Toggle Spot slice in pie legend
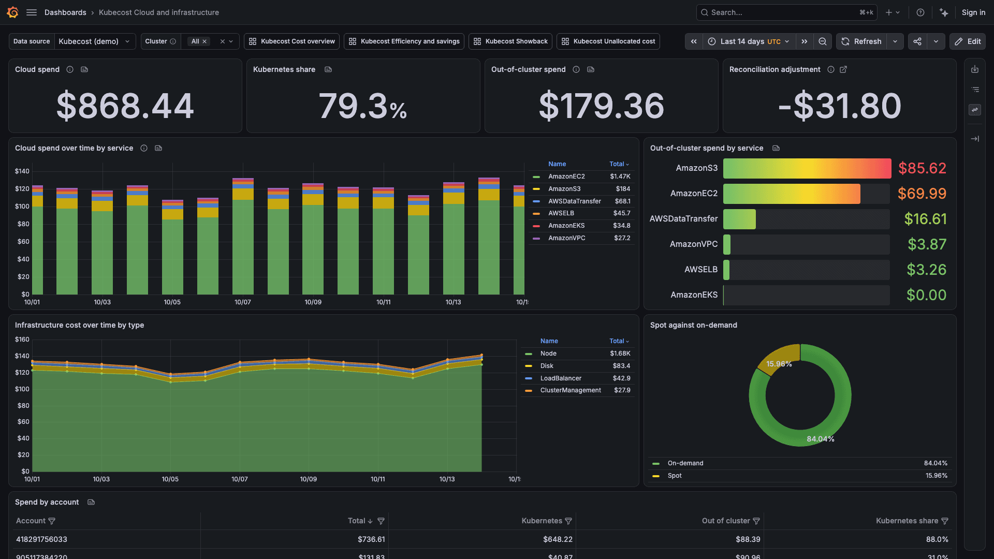Viewport: 994px width, 559px height. [675, 476]
